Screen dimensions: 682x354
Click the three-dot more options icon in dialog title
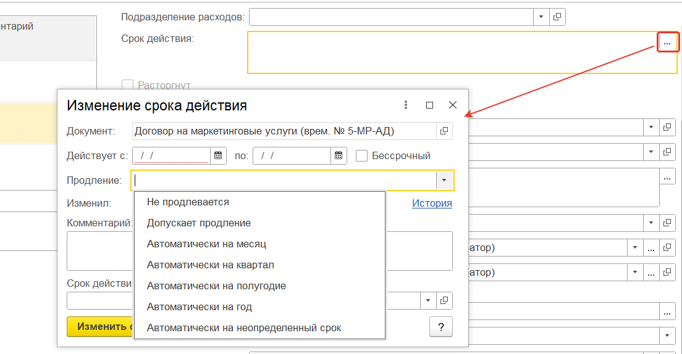(x=406, y=105)
